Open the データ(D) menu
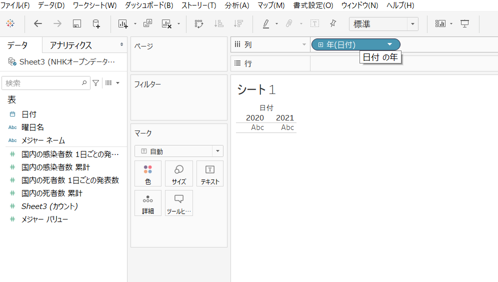Screen dimensions: 498x282 point(51,5)
